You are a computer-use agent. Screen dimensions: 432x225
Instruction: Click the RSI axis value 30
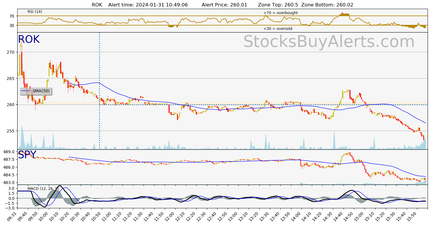click(12, 25)
